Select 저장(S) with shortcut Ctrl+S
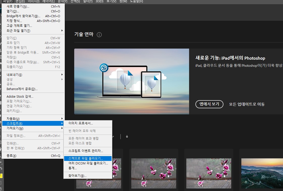 click(33, 57)
